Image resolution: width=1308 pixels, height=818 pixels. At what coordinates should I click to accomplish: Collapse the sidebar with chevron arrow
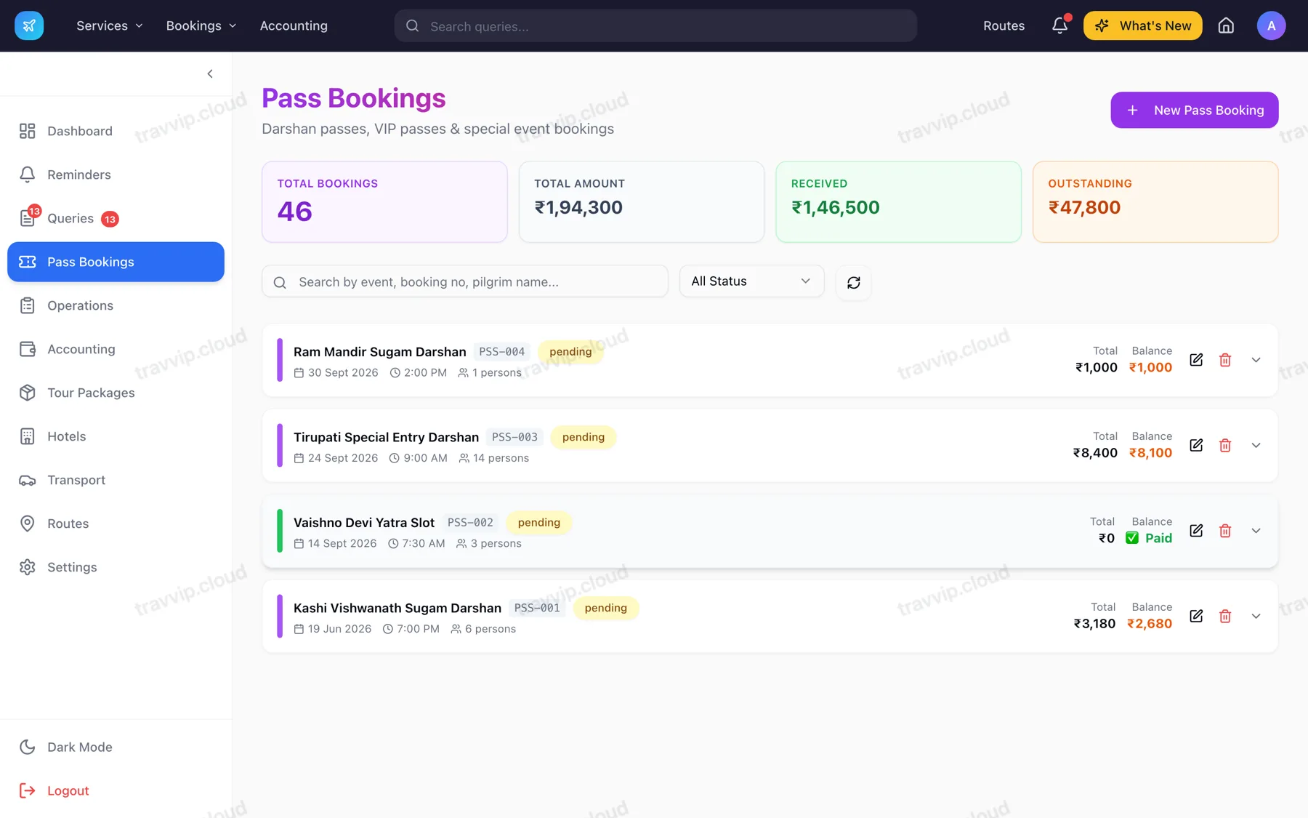tap(210, 73)
